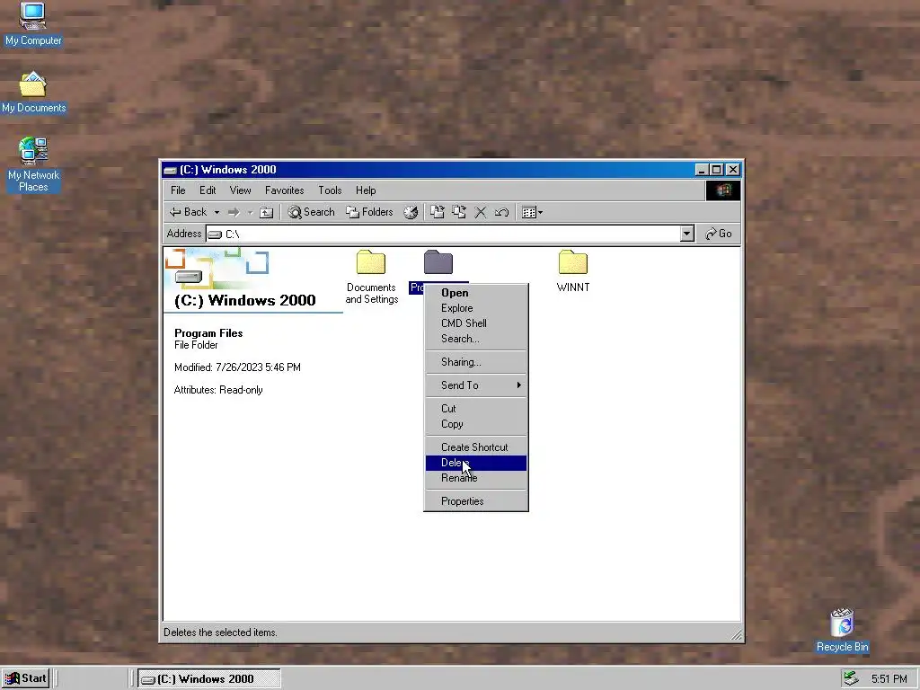Open the Tools menu
The image size is (920, 690).
pos(330,190)
